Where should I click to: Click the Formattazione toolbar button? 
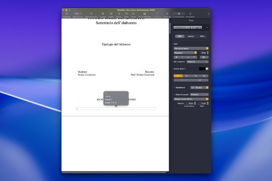coord(179,15)
